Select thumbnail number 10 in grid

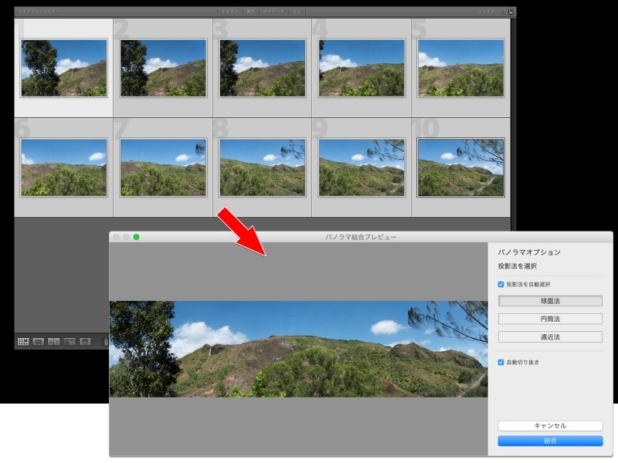pos(460,167)
